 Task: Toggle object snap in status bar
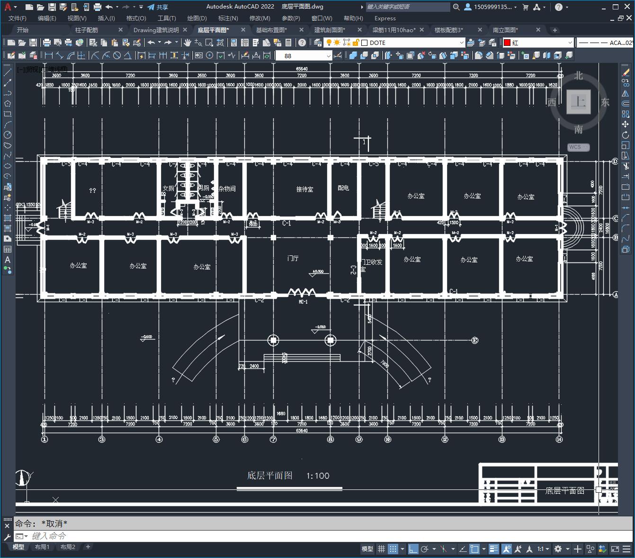pos(475,549)
